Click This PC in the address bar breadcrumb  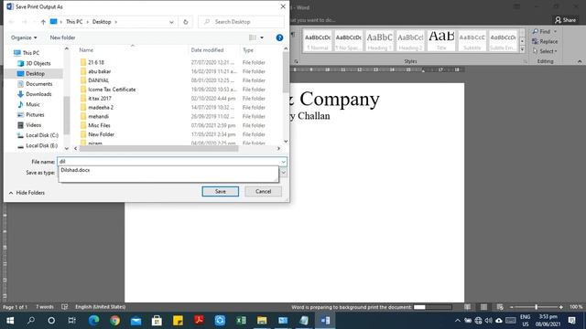coord(74,22)
